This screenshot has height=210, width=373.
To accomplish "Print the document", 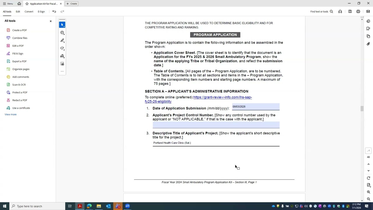I will tap(358, 12).
